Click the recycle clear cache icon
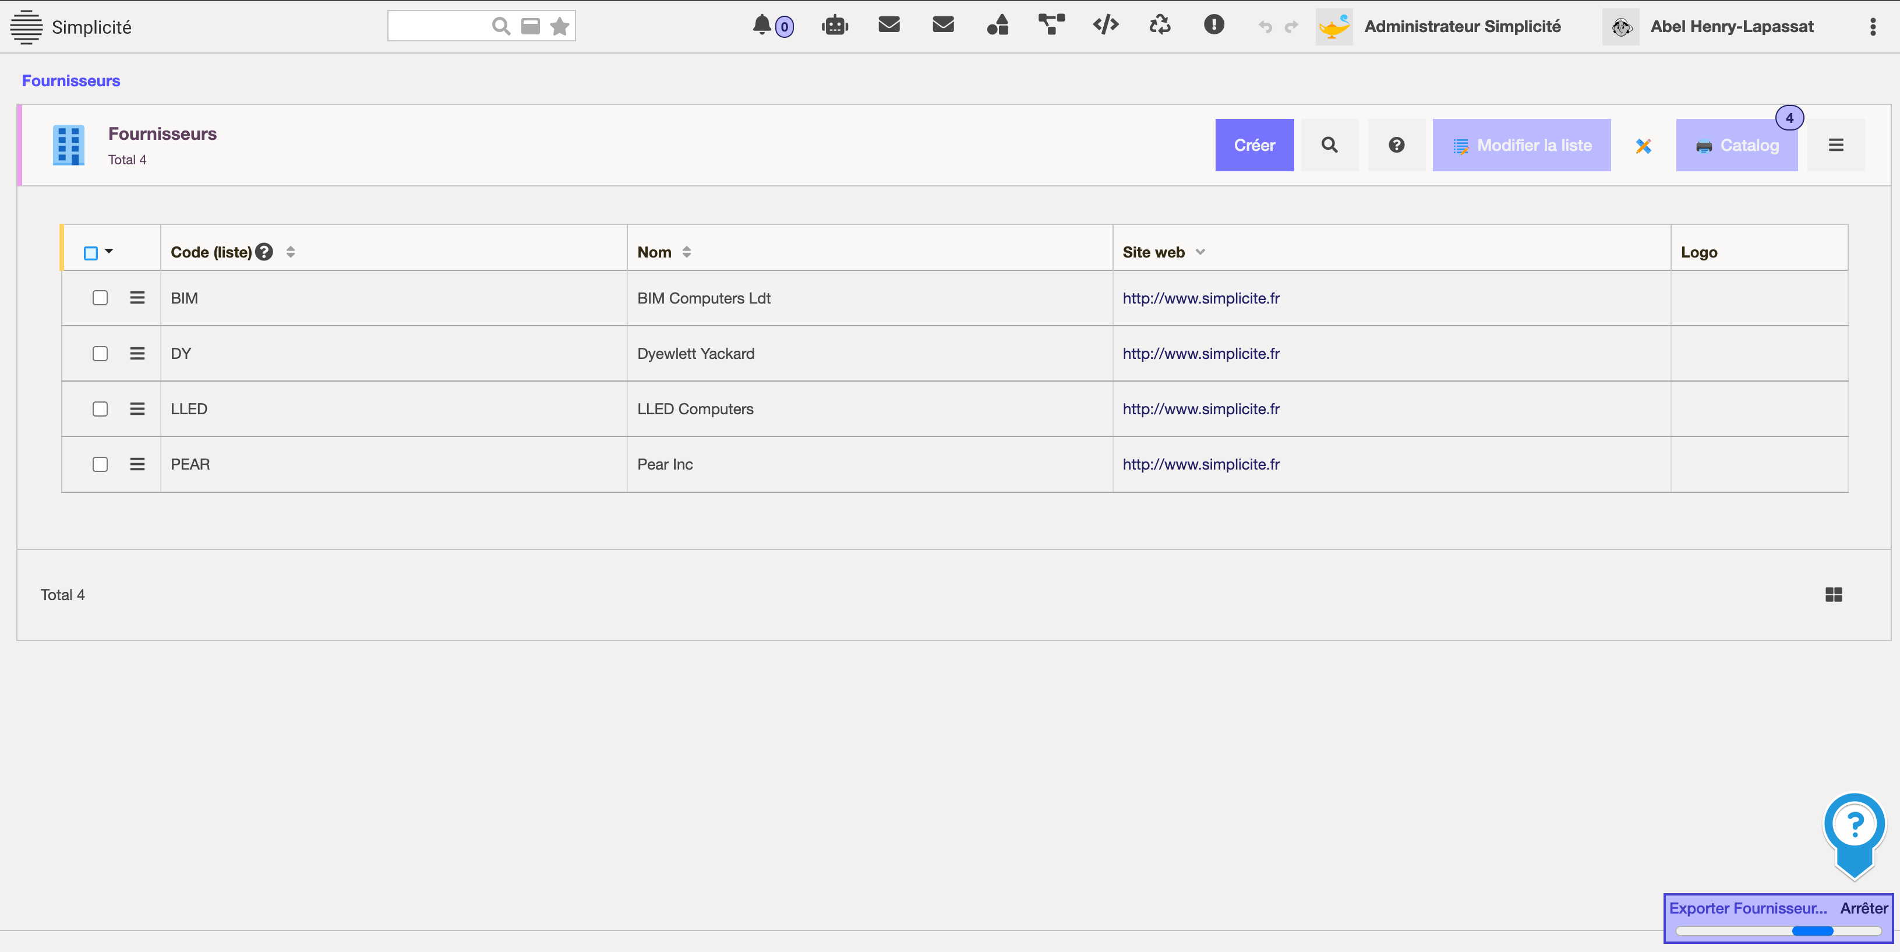The width and height of the screenshot is (1900, 952). pos(1160,26)
